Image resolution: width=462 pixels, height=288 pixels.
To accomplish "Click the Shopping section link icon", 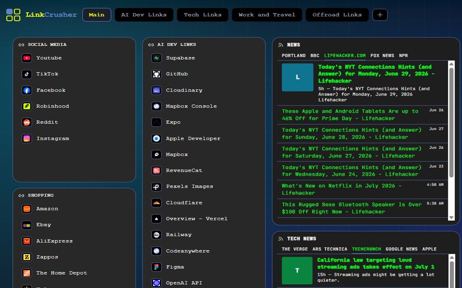I will [x=21, y=196].
